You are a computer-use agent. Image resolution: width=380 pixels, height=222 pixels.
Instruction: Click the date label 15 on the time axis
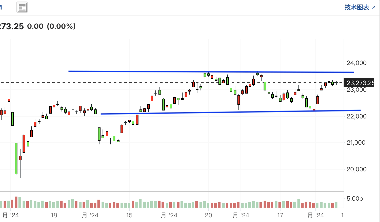[129, 215]
